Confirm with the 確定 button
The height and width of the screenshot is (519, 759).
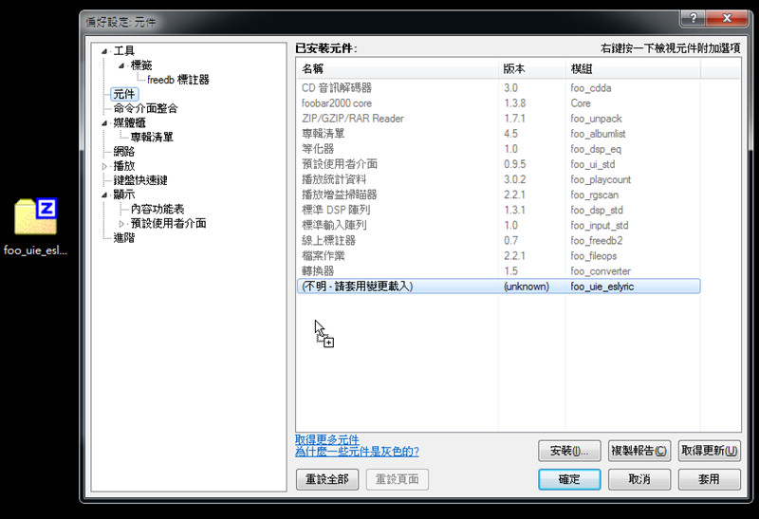coord(569,479)
